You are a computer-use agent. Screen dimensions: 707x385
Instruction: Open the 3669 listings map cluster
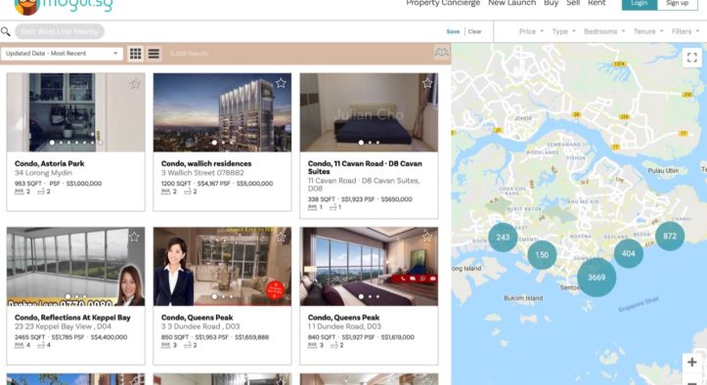tap(597, 278)
